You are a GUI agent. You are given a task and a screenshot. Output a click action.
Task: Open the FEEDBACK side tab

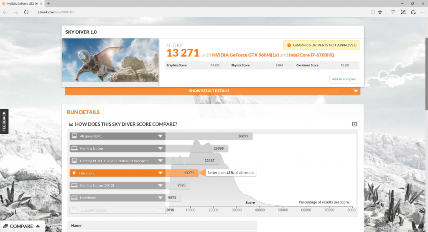4,121
